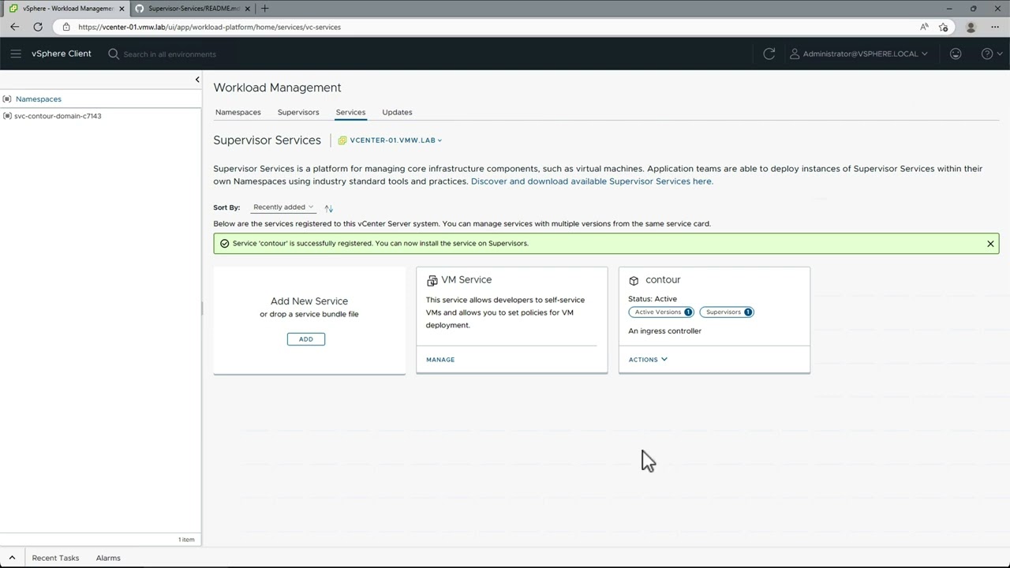Switch to the Services tab
Viewport: 1010px width, 568px height.
(x=350, y=112)
